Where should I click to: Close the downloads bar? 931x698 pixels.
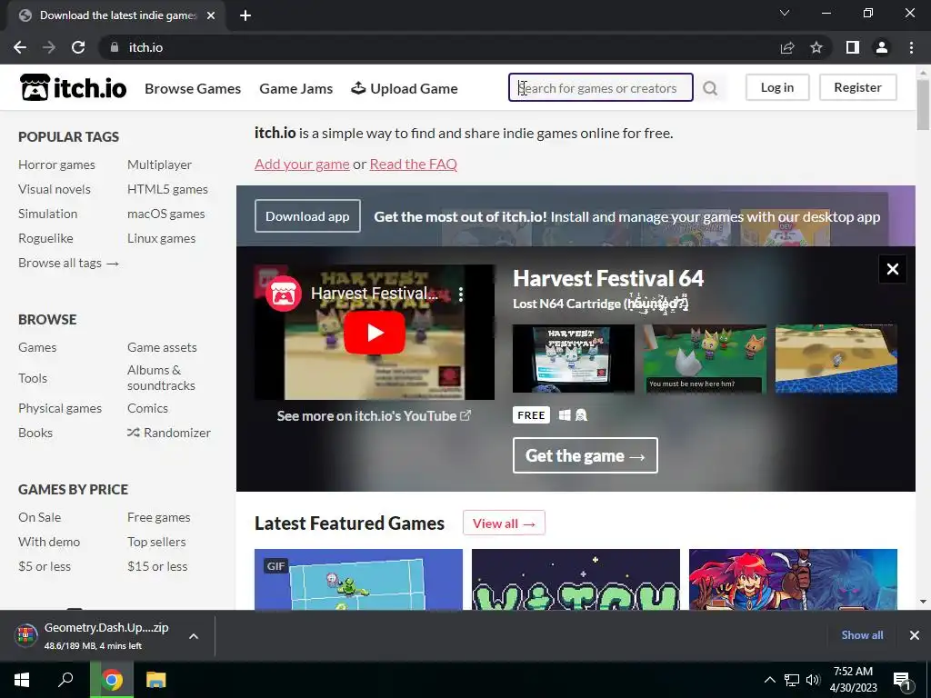[915, 635]
